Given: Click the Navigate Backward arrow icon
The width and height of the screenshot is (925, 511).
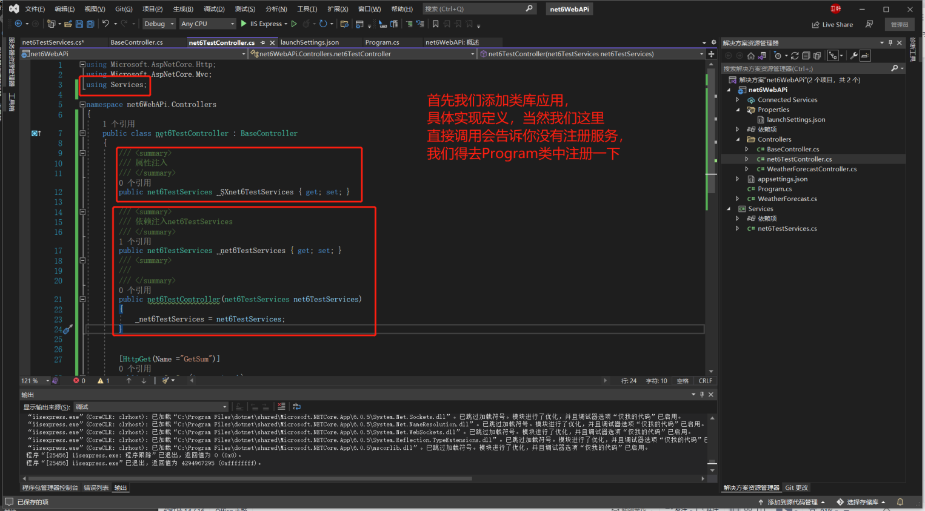Looking at the screenshot, I should [x=18, y=24].
